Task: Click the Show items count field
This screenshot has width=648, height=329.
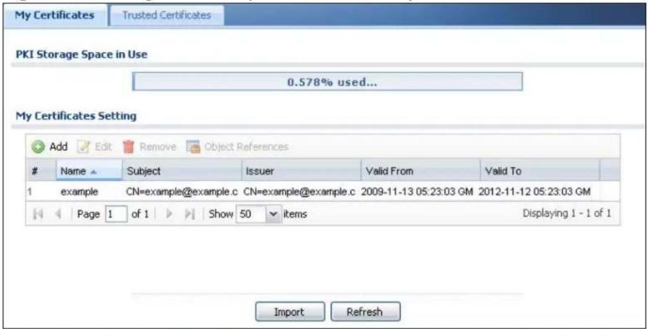Action: click(x=252, y=214)
